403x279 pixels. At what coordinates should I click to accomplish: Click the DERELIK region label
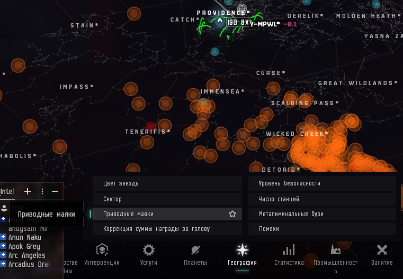click(306, 16)
